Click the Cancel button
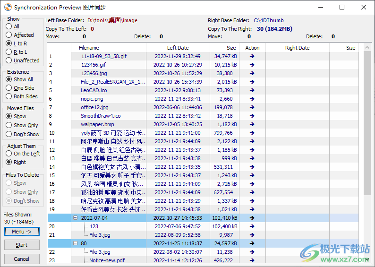The height and width of the screenshot is (267, 375). coord(22,259)
